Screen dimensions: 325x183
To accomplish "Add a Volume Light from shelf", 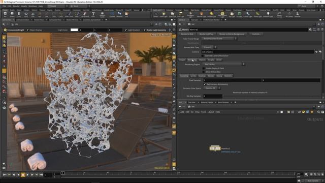I will tap(201, 14).
